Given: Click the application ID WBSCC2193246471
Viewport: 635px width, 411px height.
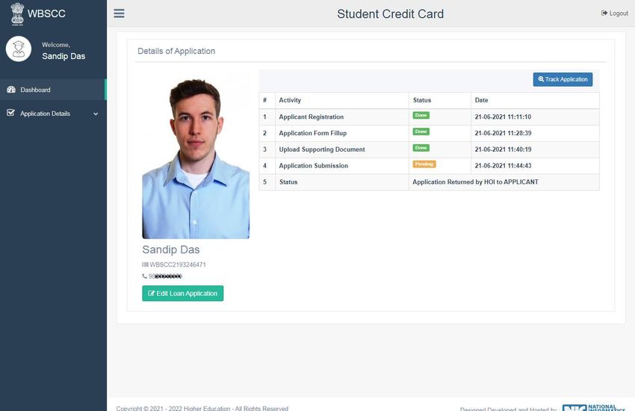Looking at the screenshot, I should point(178,265).
